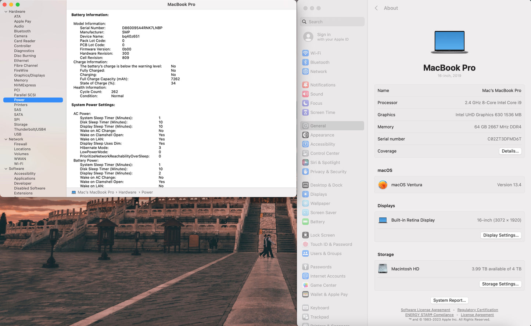The width and height of the screenshot is (531, 326).
Task: Click the Details... coverage button
Action: coord(510,151)
